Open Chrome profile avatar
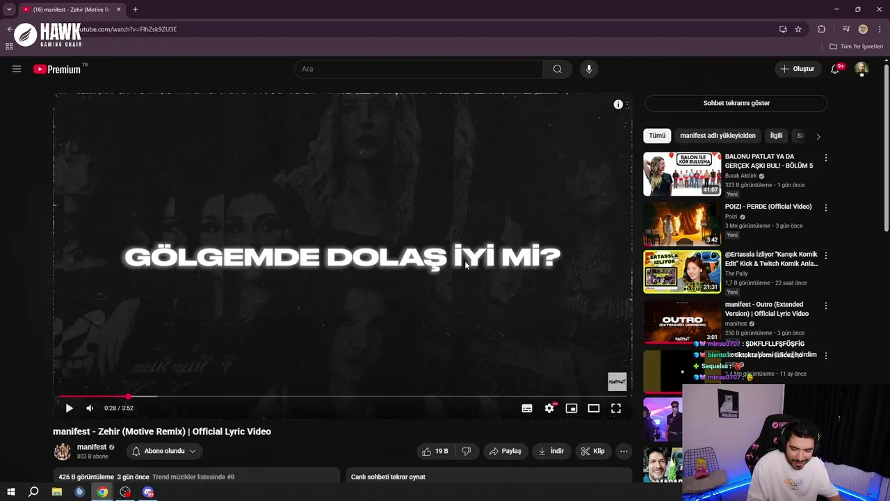 (x=863, y=29)
